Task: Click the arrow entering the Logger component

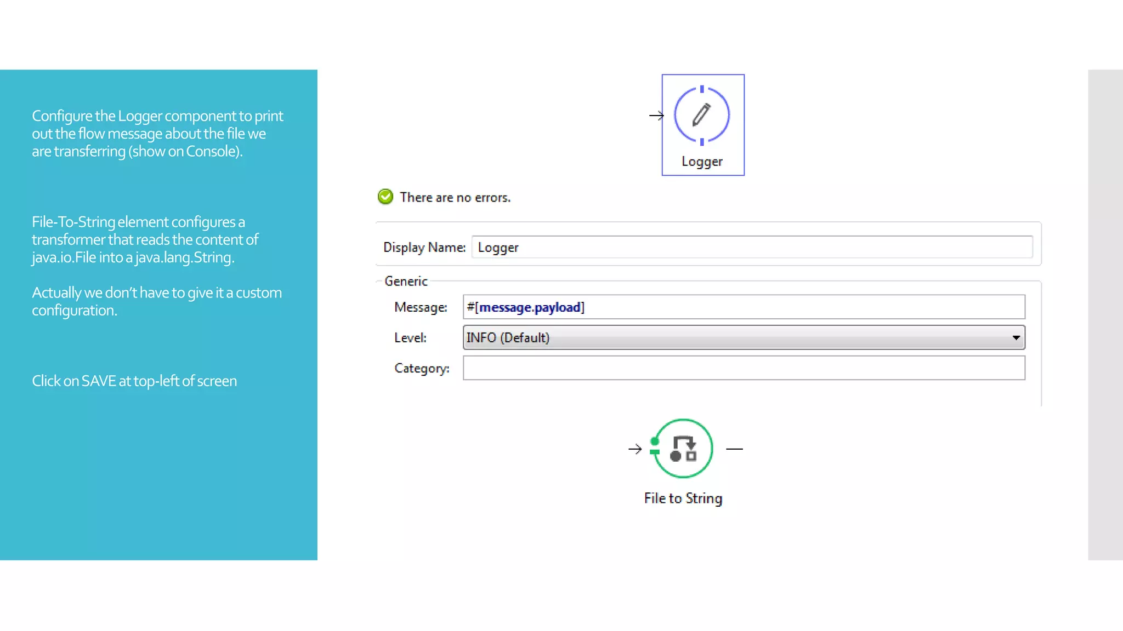Action: [656, 116]
